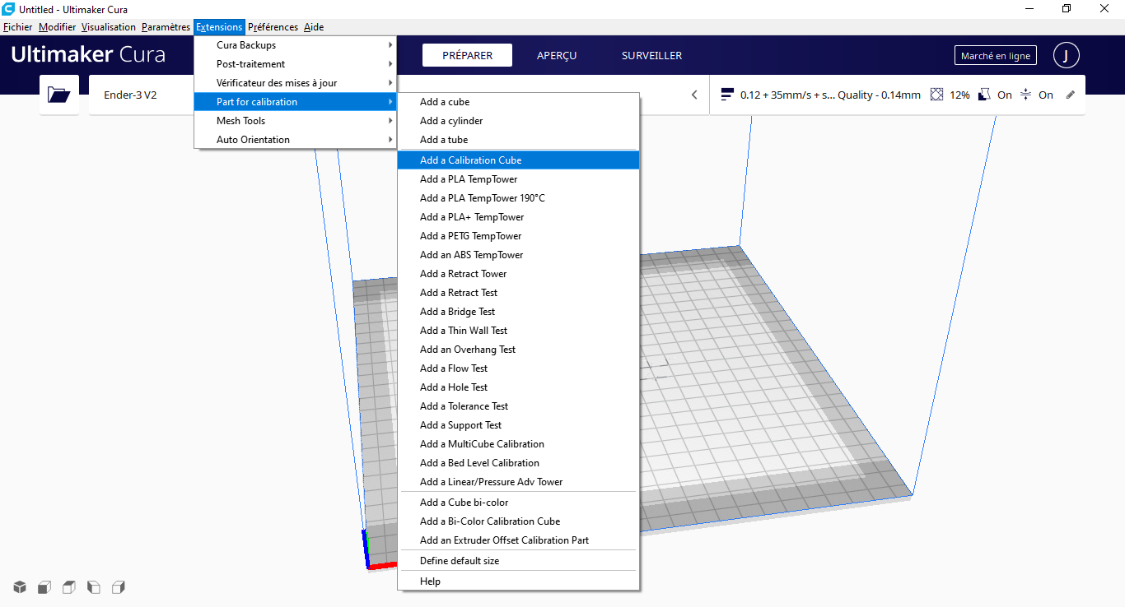
Task: Click the Quality - 0.14mm profile text
Action: (x=879, y=95)
